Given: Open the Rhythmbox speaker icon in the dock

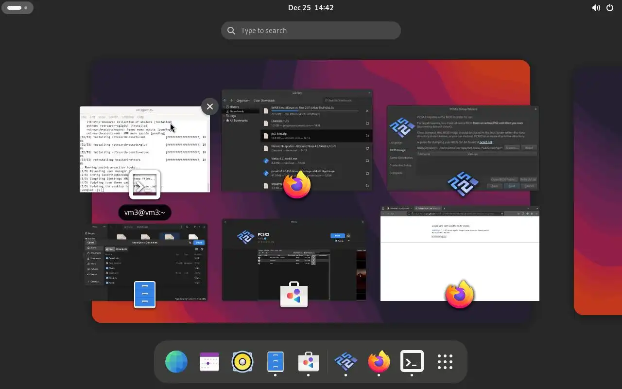Looking at the screenshot, I should [242, 362].
